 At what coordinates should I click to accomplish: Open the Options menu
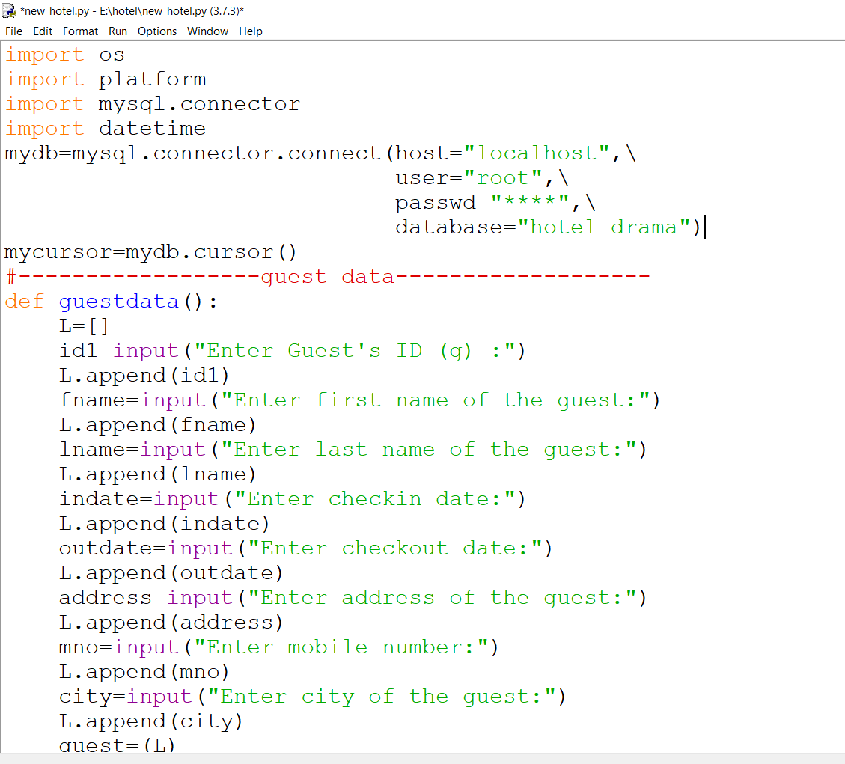click(x=157, y=31)
